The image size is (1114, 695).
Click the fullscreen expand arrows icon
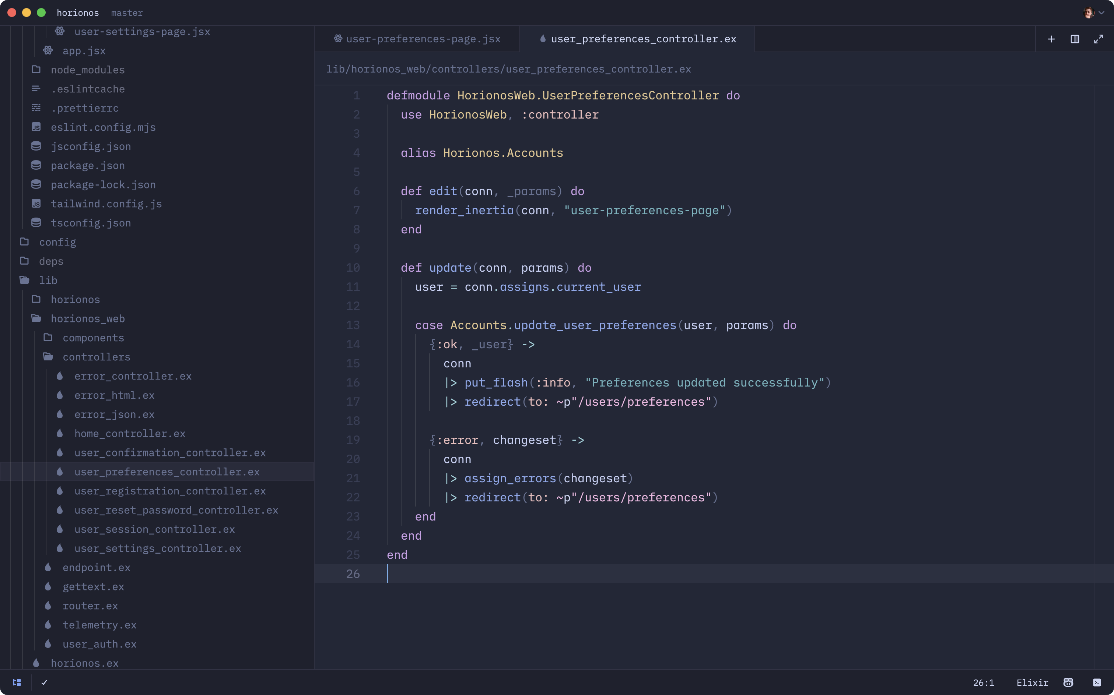click(x=1099, y=39)
